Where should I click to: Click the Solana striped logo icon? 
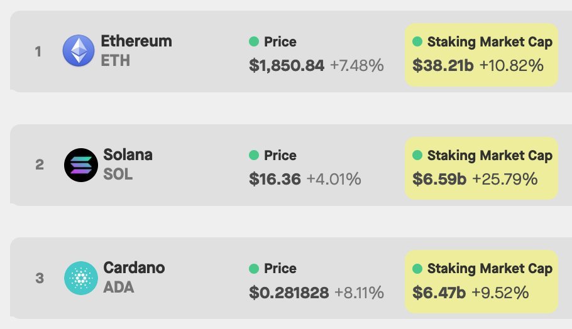click(81, 165)
